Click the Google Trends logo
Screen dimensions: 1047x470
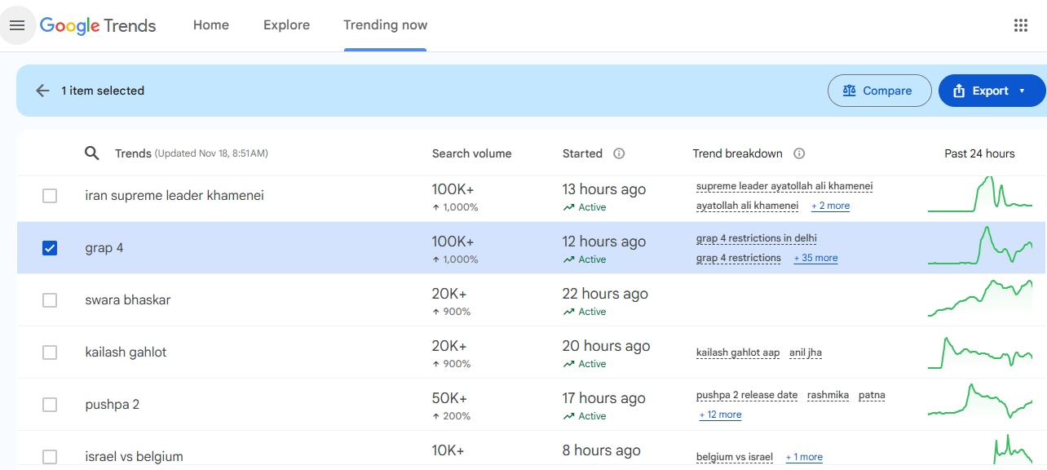pyautogui.click(x=98, y=25)
